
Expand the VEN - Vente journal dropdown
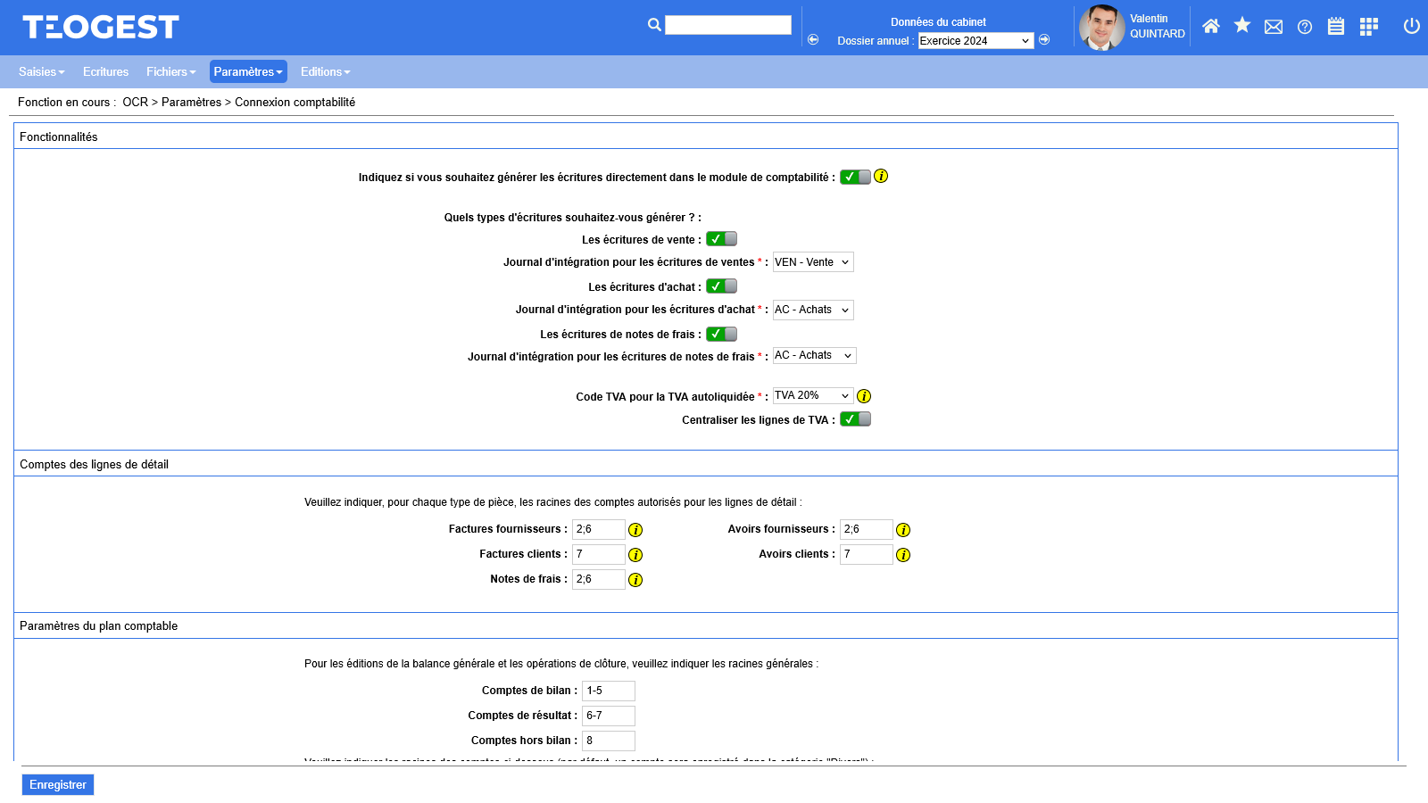coord(812,262)
